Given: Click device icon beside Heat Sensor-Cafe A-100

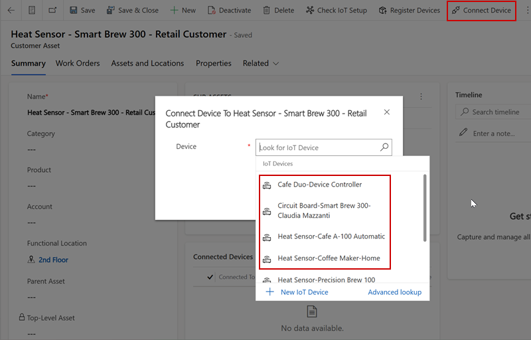Looking at the screenshot, I should tap(267, 237).
